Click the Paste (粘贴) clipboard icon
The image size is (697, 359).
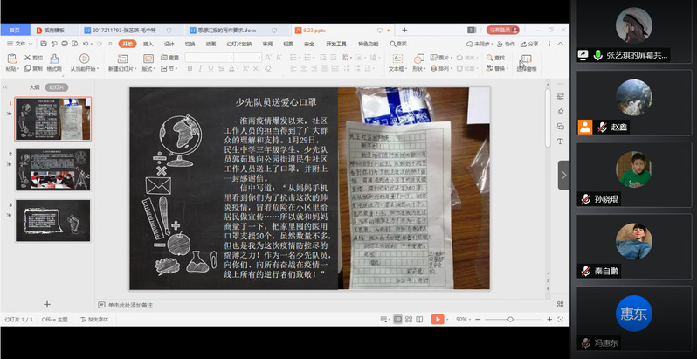(x=11, y=59)
